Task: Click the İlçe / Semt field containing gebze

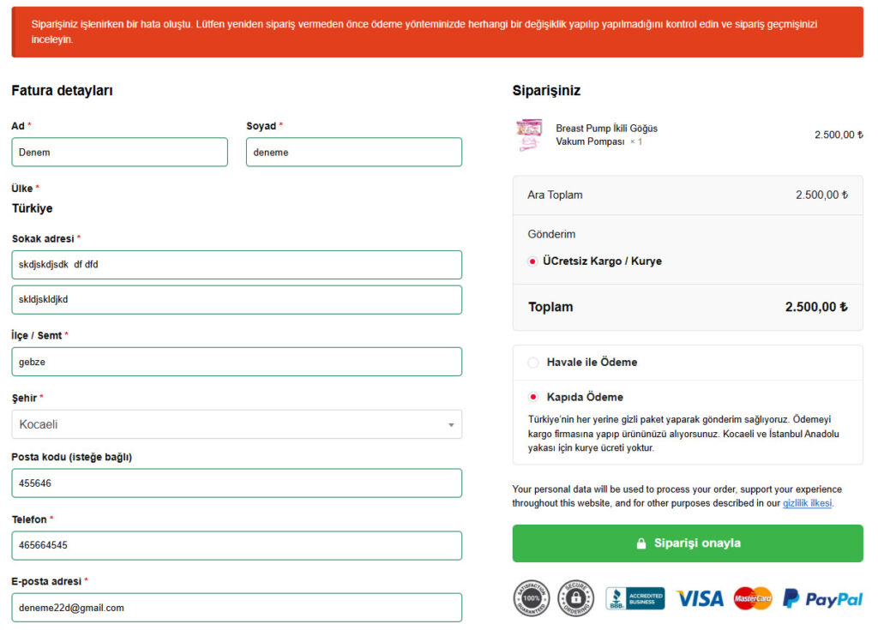Action: pos(236,362)
